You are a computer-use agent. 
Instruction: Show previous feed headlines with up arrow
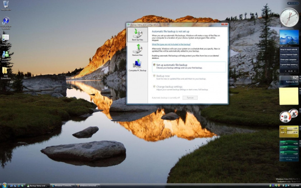coord(286,71)
